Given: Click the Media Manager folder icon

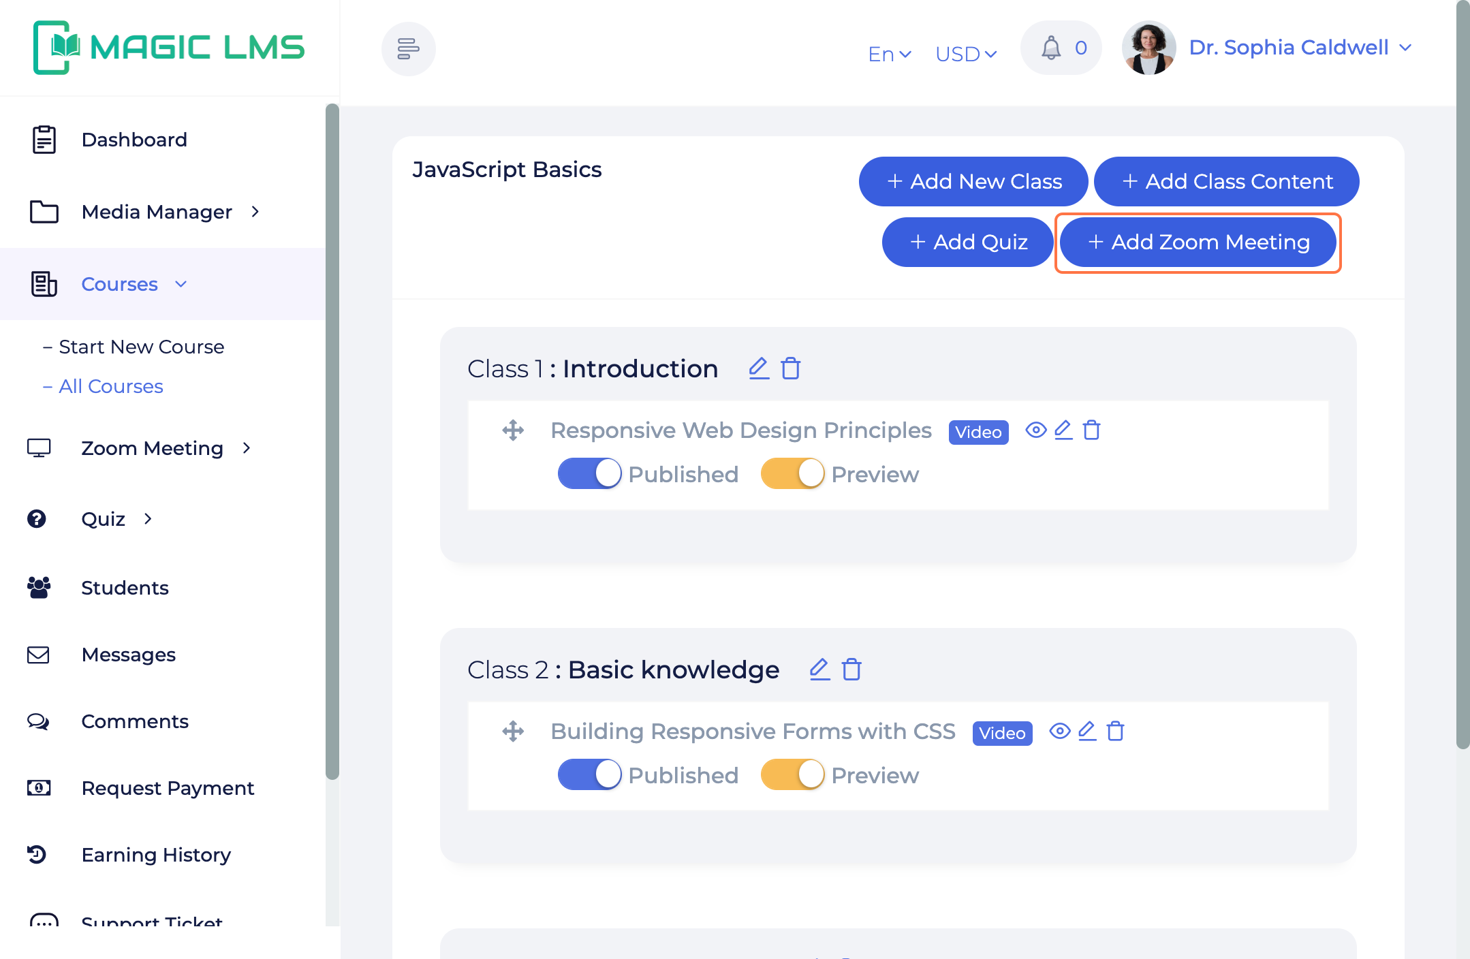Looking at the screenshot, I should pos(44,212).
